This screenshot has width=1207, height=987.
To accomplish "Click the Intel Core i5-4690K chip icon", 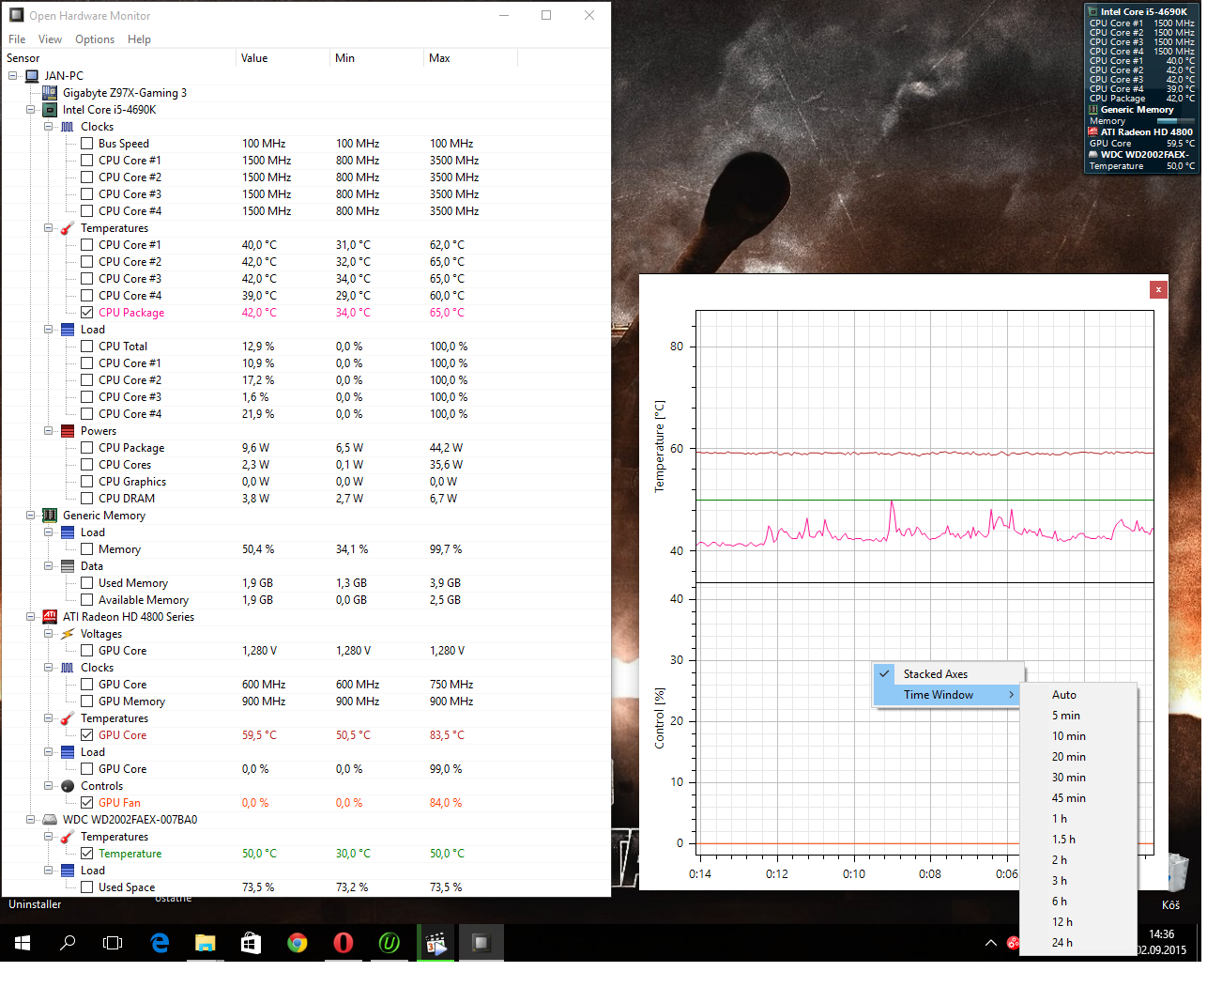I will (x=50, y=110).
